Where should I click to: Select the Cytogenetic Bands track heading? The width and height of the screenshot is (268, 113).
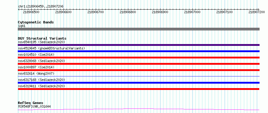pyautogui.click(x=36, y=22)
